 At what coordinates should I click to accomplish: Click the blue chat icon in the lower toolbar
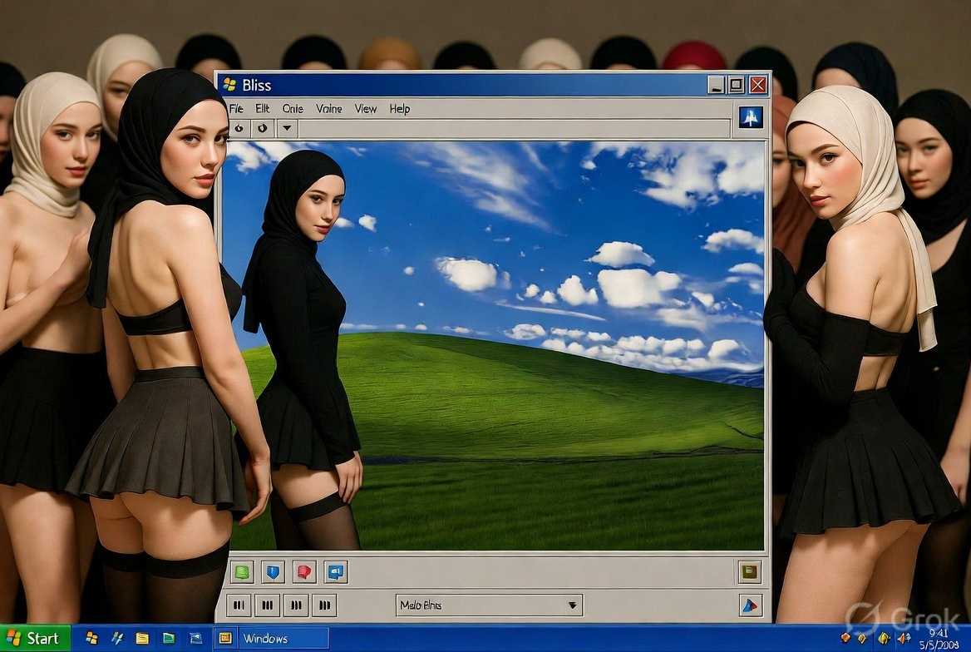point(336,572)
